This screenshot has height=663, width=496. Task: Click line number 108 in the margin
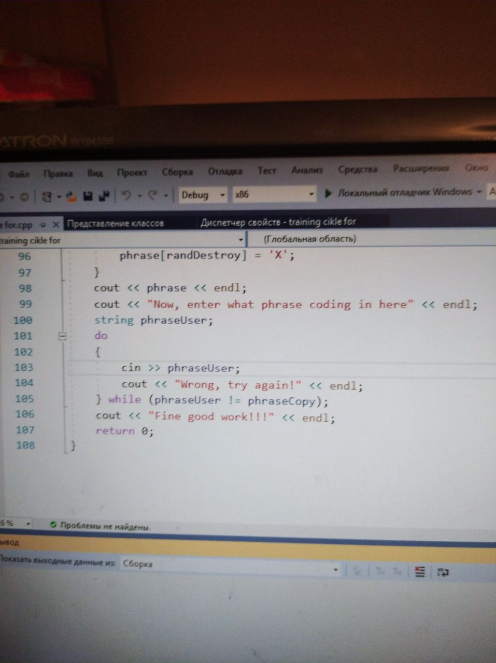(25, 445)
